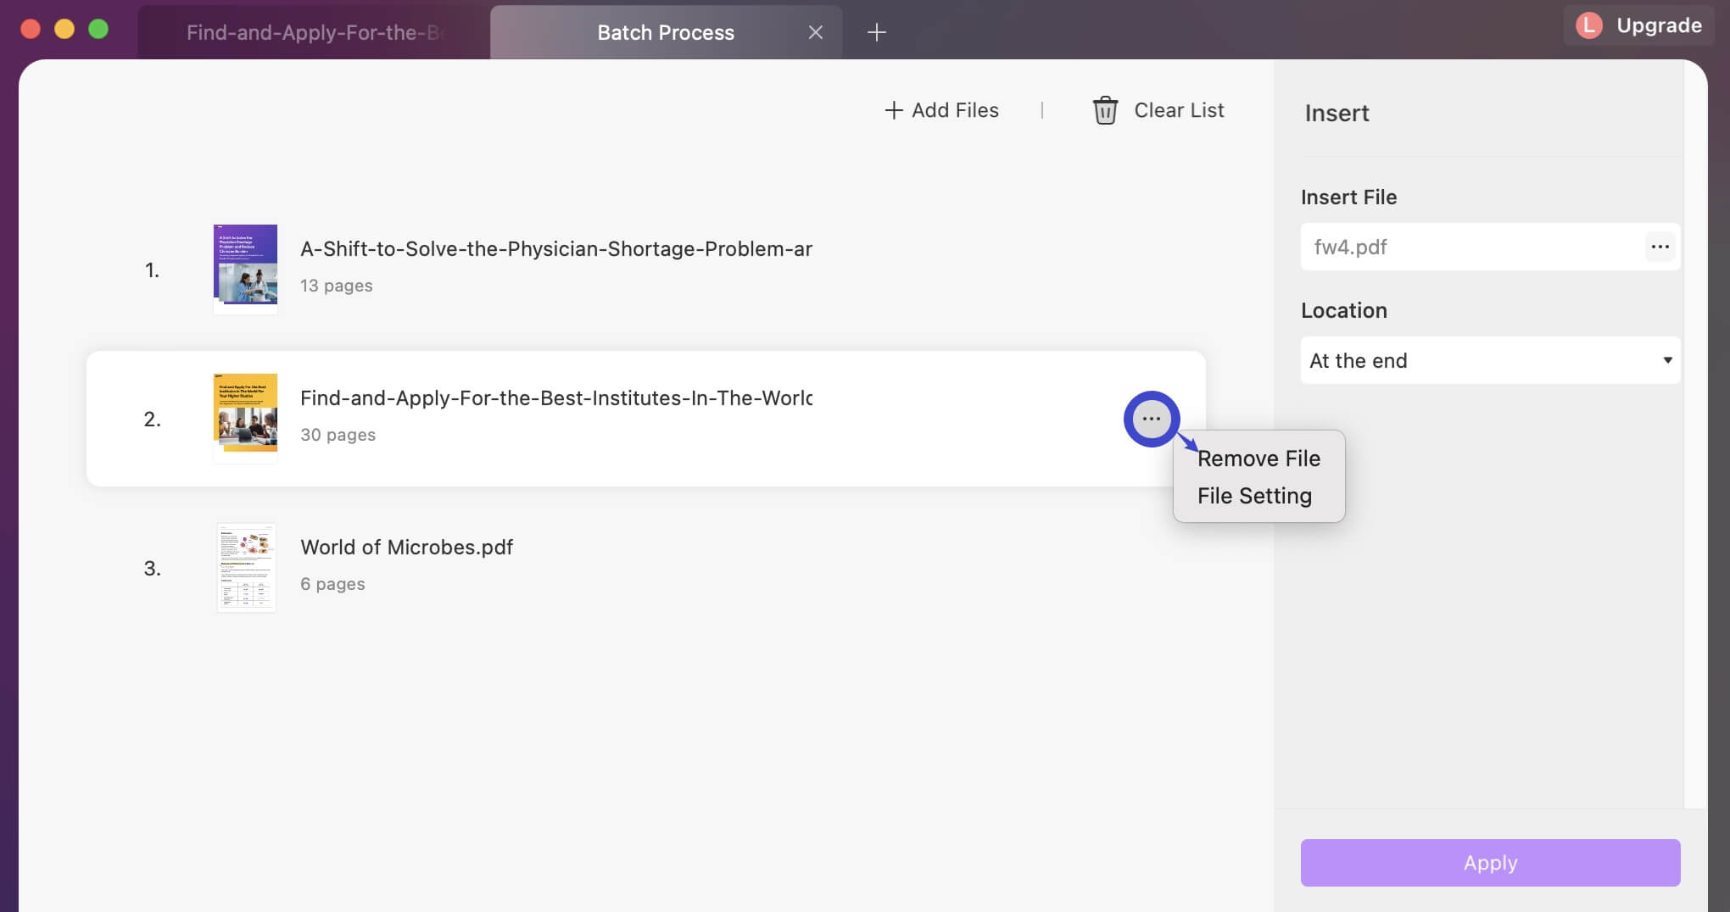Click the A-Shift-to-Solve-the-Physician-Shortage file name

click(x=555, y=249)
